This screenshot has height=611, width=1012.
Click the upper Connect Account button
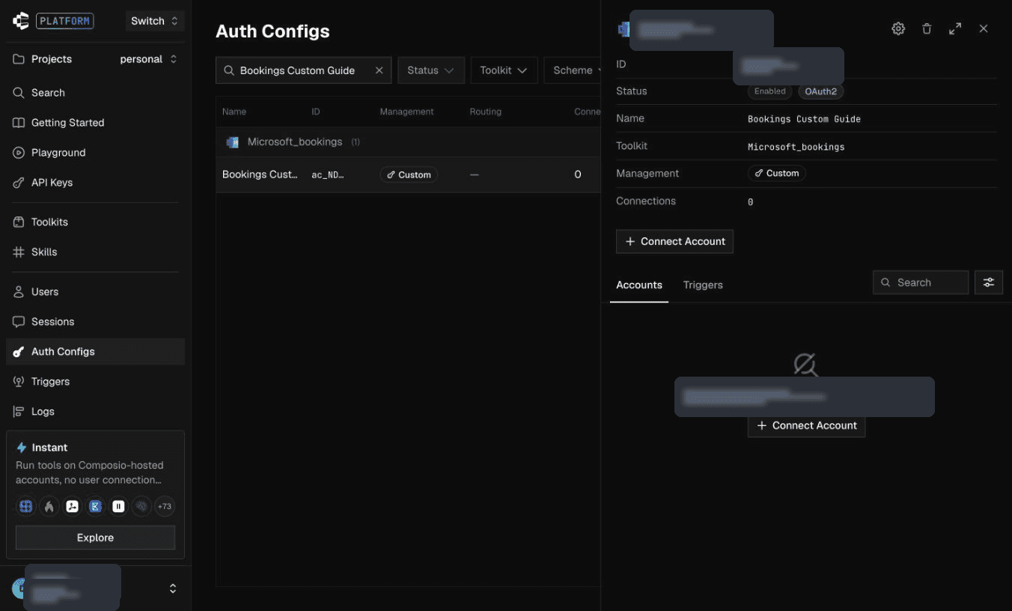pyautogui.click(x=674, y=242)
